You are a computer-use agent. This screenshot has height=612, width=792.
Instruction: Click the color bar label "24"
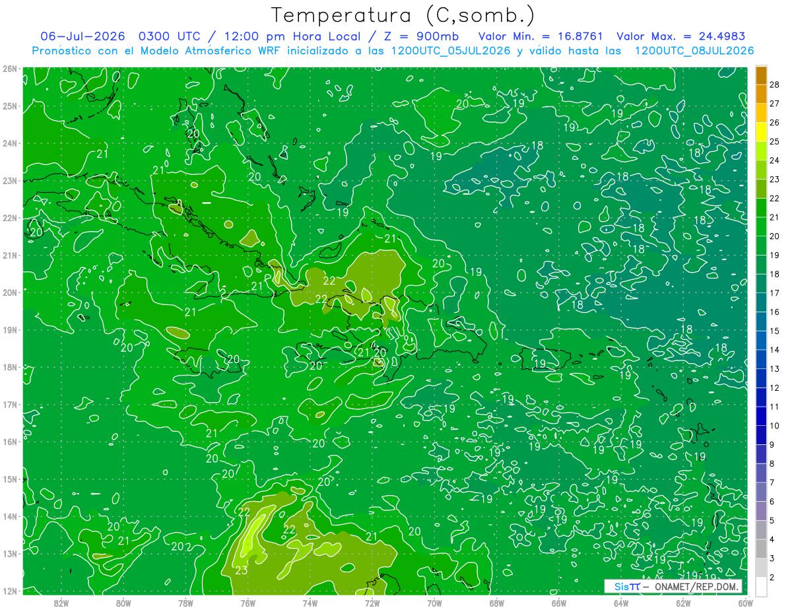coord(774,160)
